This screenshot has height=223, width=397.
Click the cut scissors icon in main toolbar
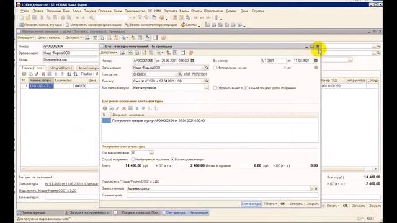(x=42, y=18)
